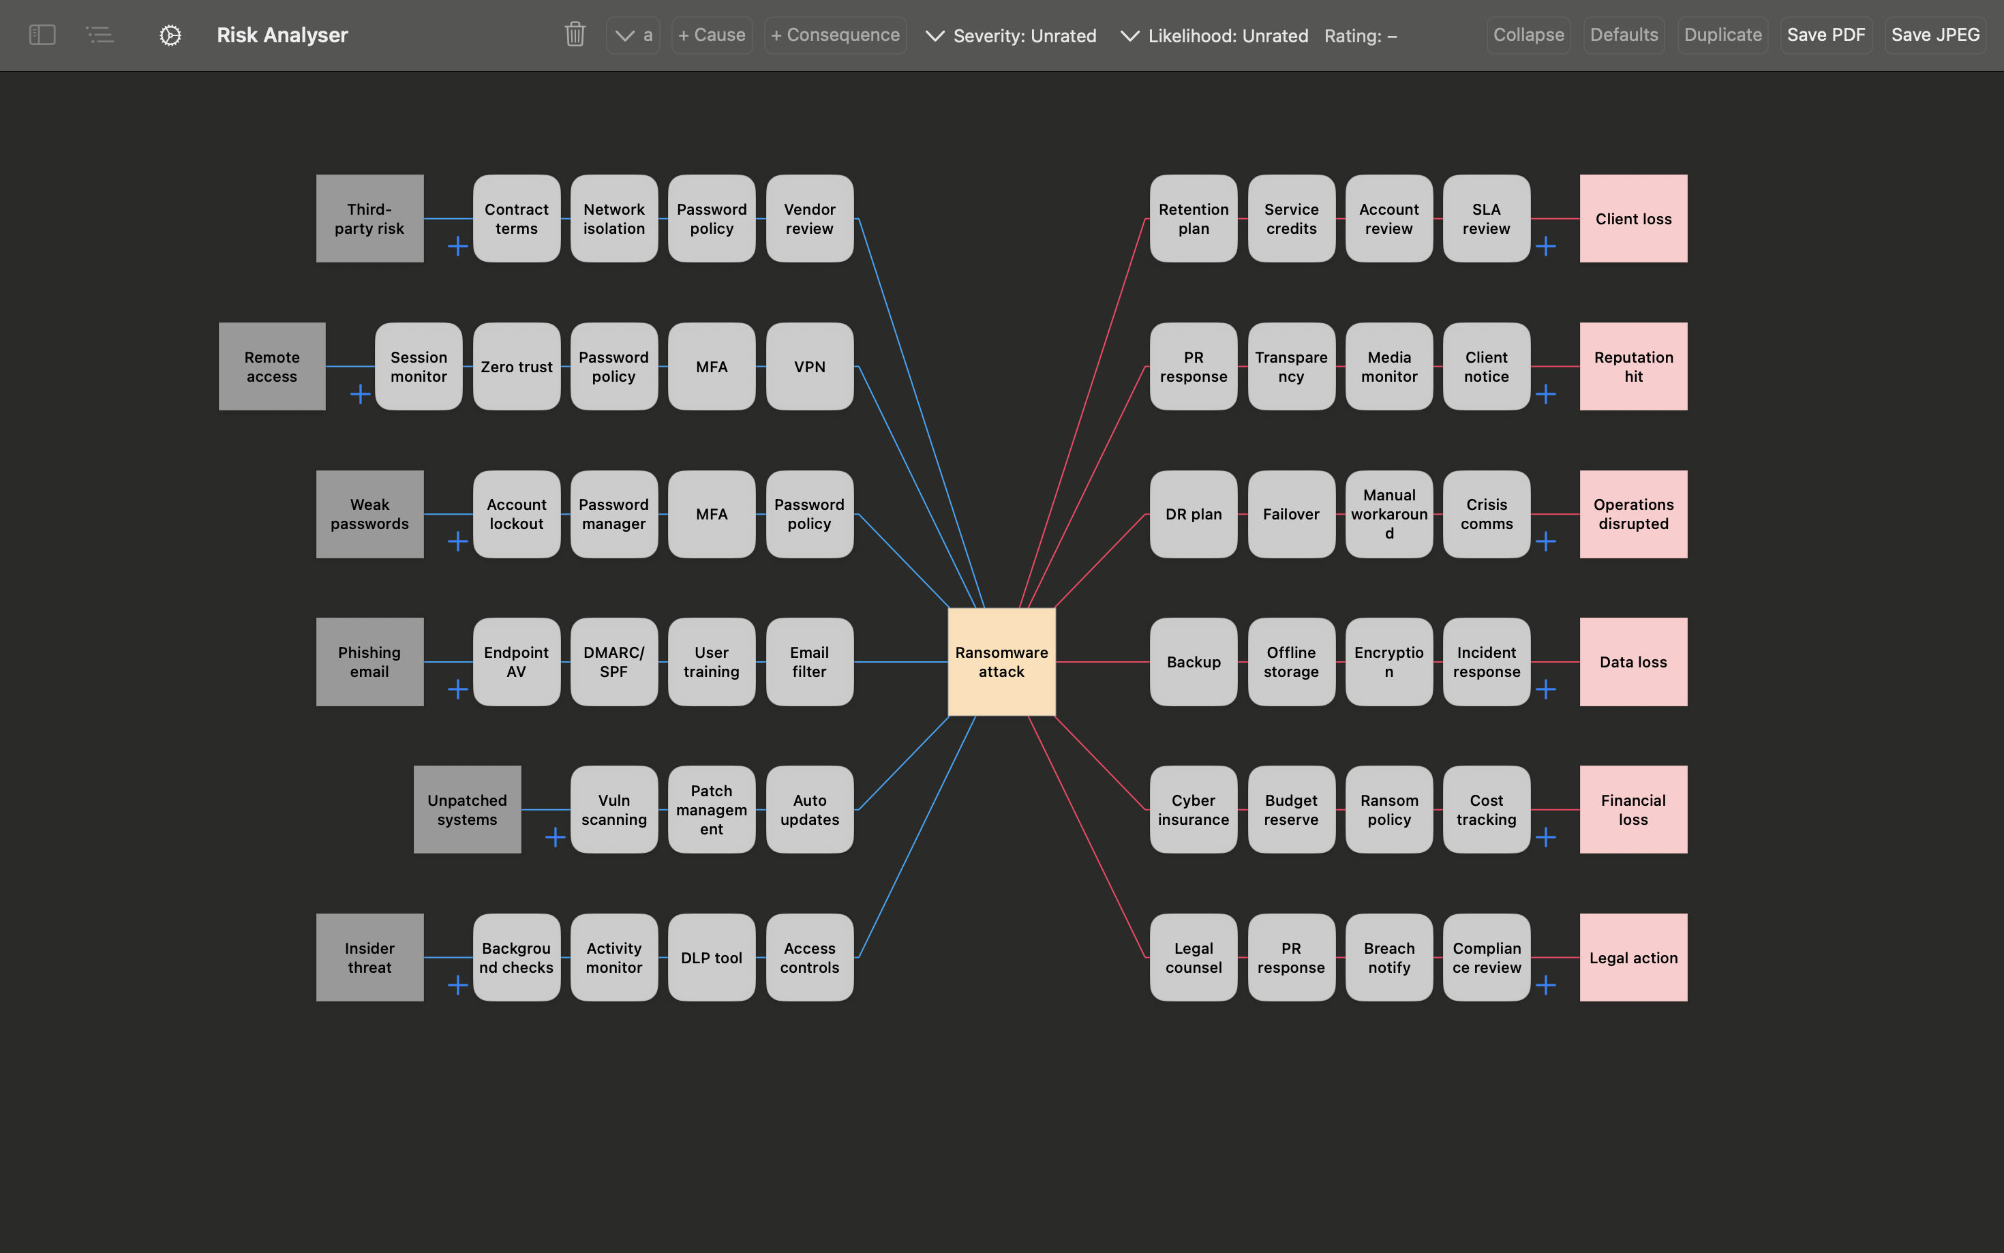Select the DMARC/SPF barrier
Screen dimensions: 2004x1253
click(x=614, y=661)
